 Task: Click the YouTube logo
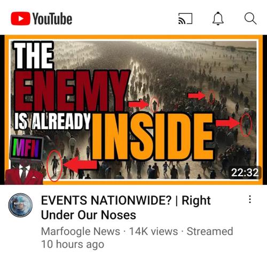(x=42, y=19)
